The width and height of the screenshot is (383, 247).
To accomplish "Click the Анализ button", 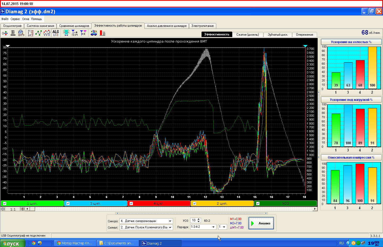I will click(x=261, y=223).
